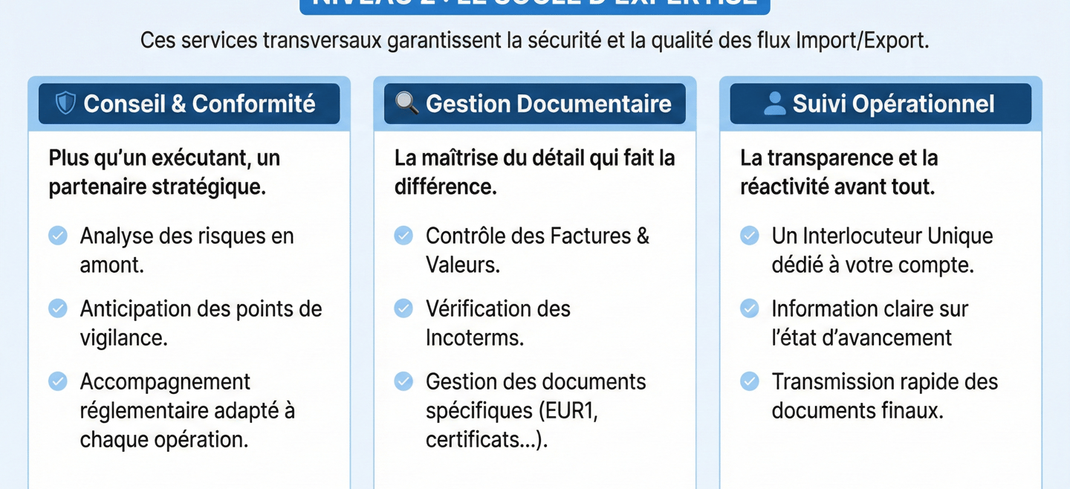Click checkmark beside Analyse des risques en amont
The height and width of the screenshot is (489, 1070).
tap(58, 236)
